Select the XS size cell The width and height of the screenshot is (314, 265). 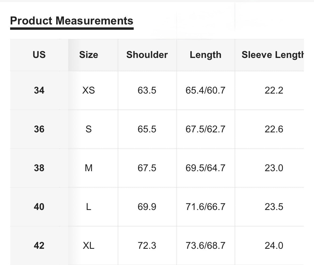click(88, 91)
